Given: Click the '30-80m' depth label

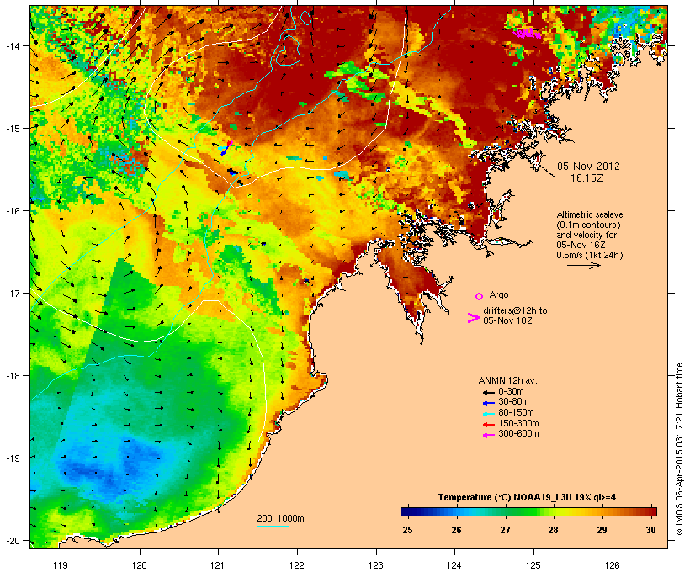Looking at the screenshot, I should tap(513, 402).
